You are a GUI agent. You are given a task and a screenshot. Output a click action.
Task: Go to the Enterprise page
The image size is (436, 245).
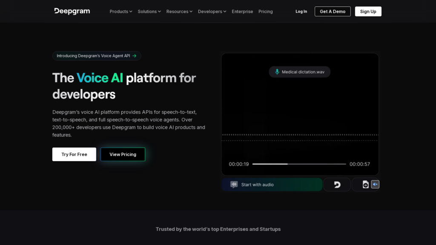click(242, 11)
